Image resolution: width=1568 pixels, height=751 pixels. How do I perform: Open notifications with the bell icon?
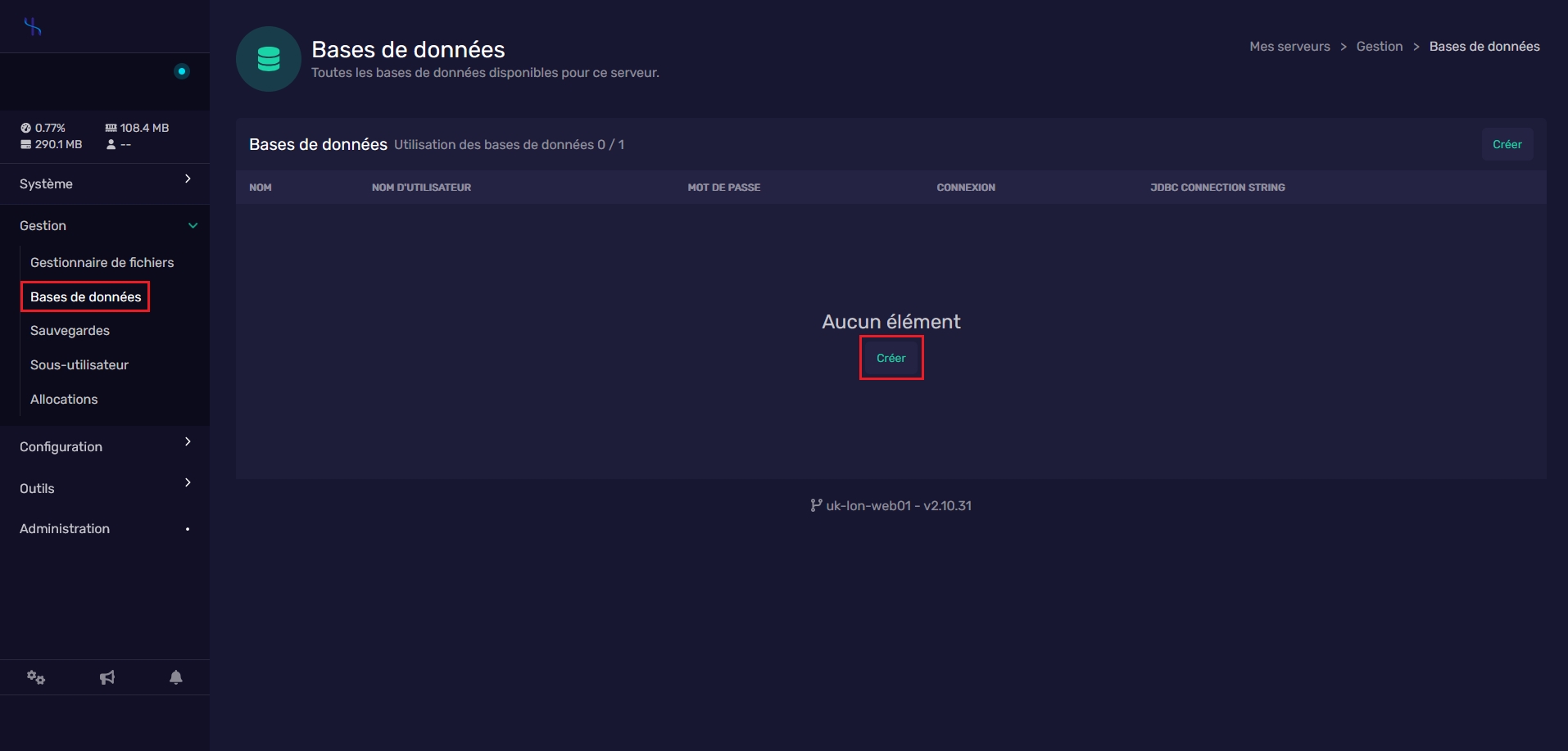175,677
